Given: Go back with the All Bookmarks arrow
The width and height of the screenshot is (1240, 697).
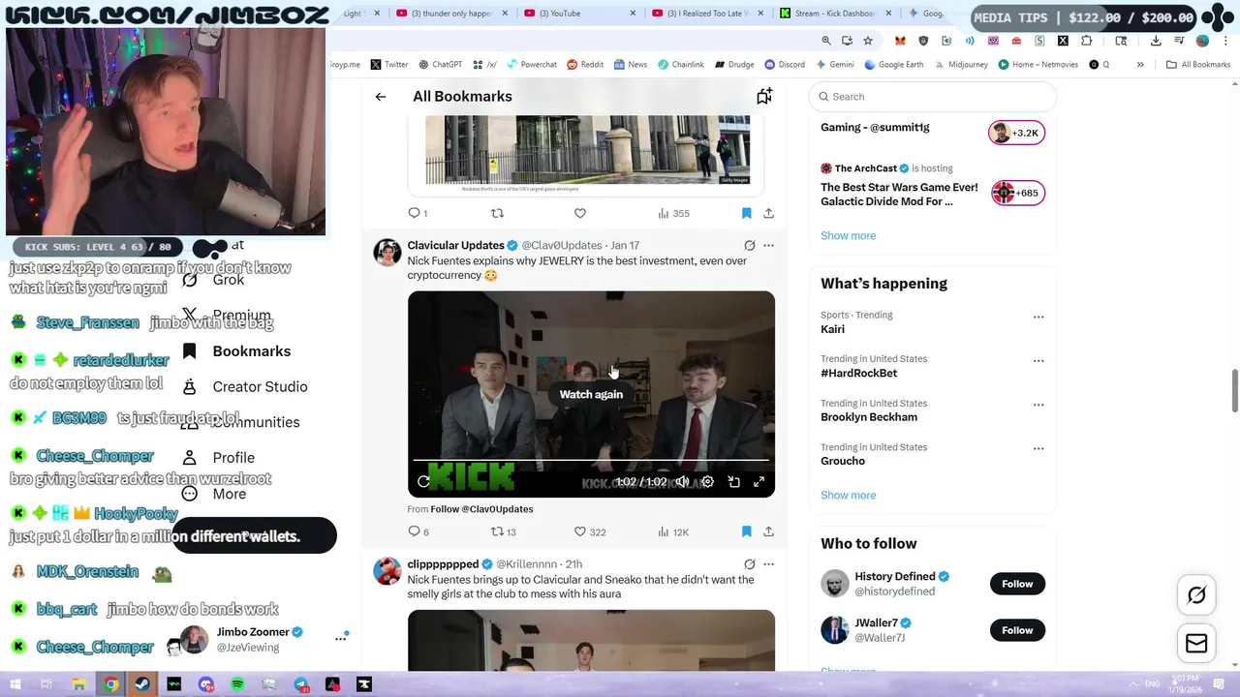Looking at the screenshot, I should pyautogui.click(x=381, y=97).
